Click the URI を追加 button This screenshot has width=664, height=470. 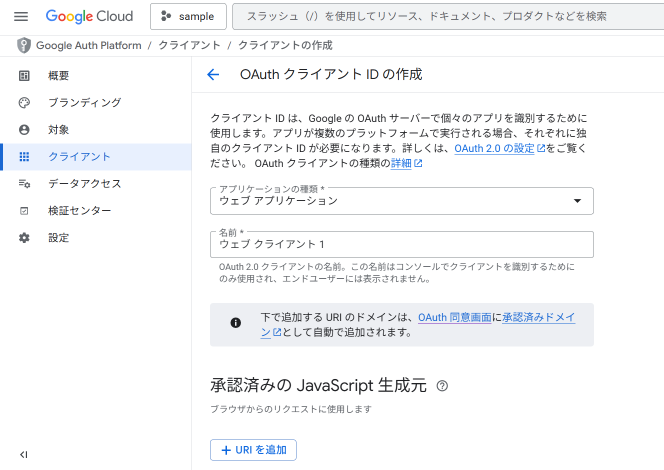(x=253, y=449)
